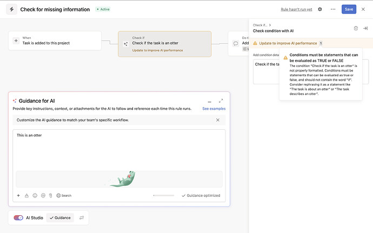The height and width of the screenshot is (233, 373).
Task: Click the plus icon in guidance toolbar
Action: coord(18,195)
